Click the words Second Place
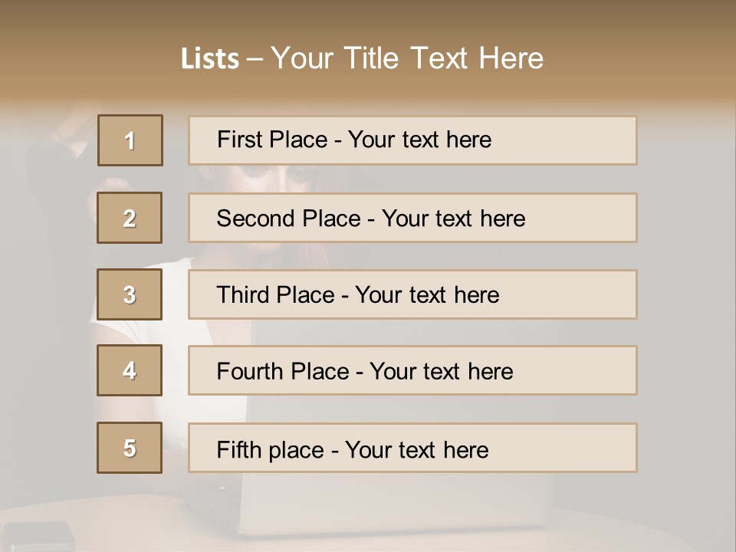 tap(287, 219)
